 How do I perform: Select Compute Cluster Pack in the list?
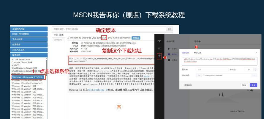[22, 62]
